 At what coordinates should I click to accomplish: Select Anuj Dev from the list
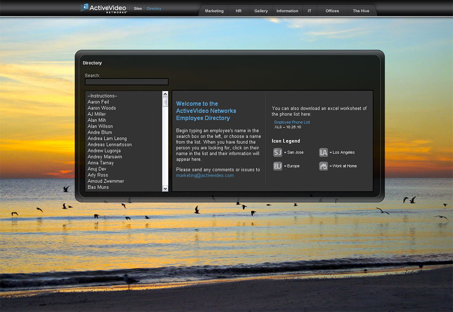(x=123, y=169)
